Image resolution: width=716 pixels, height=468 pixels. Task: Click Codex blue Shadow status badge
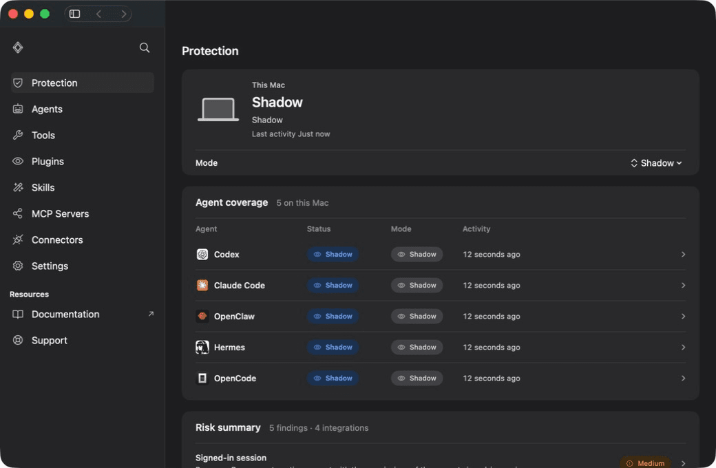pos(333,255)
